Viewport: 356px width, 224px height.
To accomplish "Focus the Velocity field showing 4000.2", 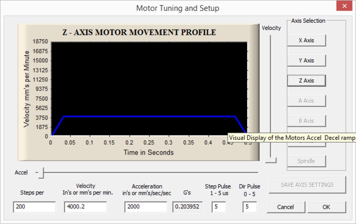I will [85, 207].
